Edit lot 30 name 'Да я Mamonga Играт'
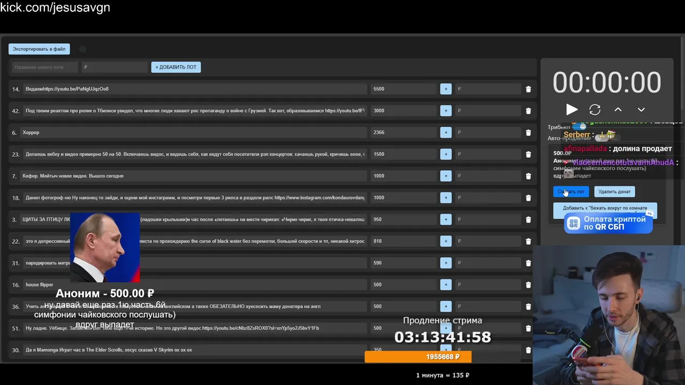The width and height of the screenshot is (685, 385). [195, 350]
